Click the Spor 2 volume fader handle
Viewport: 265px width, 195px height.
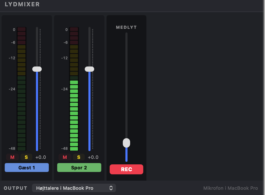89,69
